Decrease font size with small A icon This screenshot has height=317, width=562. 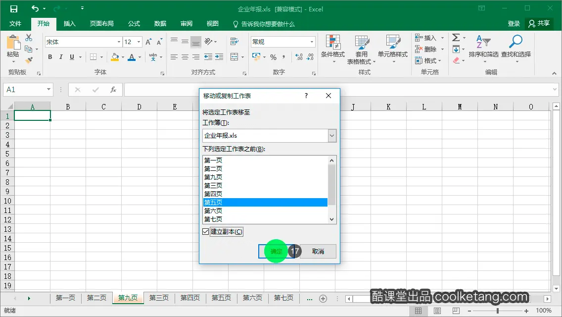159,42
